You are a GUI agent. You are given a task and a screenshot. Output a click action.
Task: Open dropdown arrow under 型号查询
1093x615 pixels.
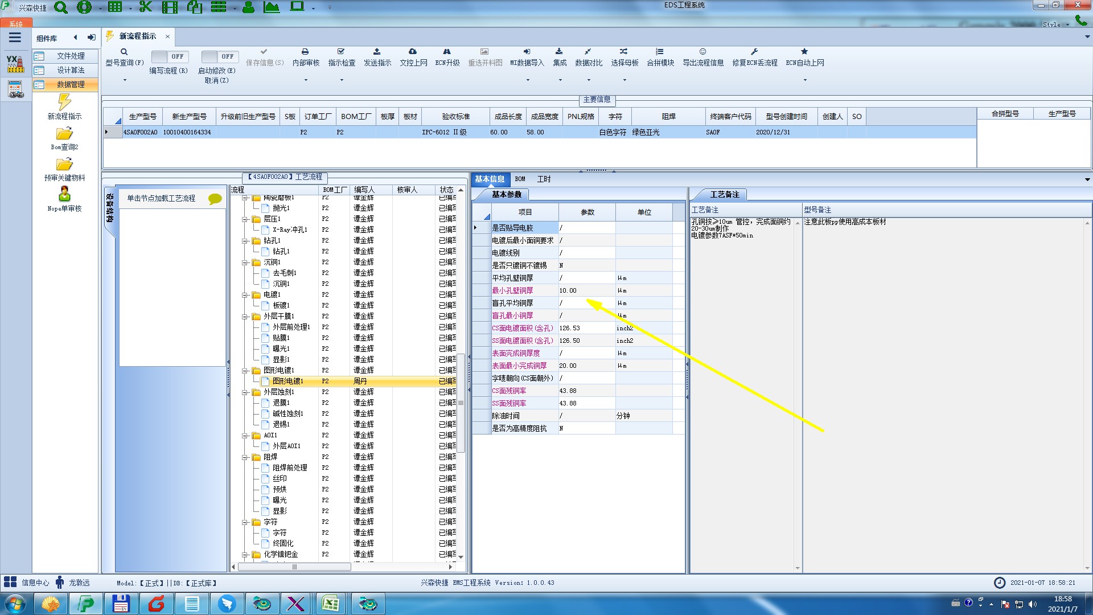pos(125,80)
